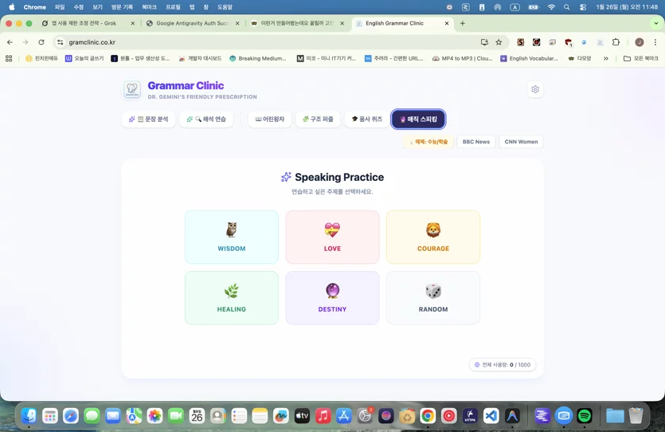Click the Grammar Clinic logo icon
The image size is (665, 432).
coord(132,90)
